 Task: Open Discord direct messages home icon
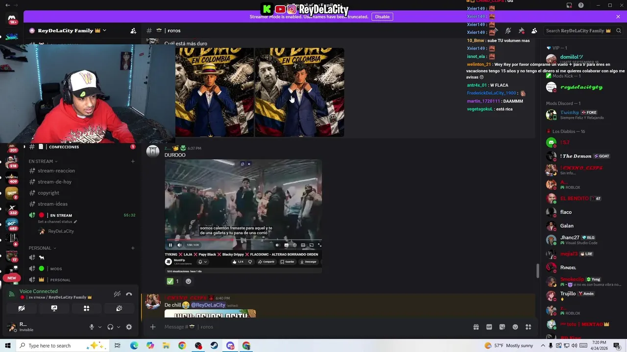[12, 19]
